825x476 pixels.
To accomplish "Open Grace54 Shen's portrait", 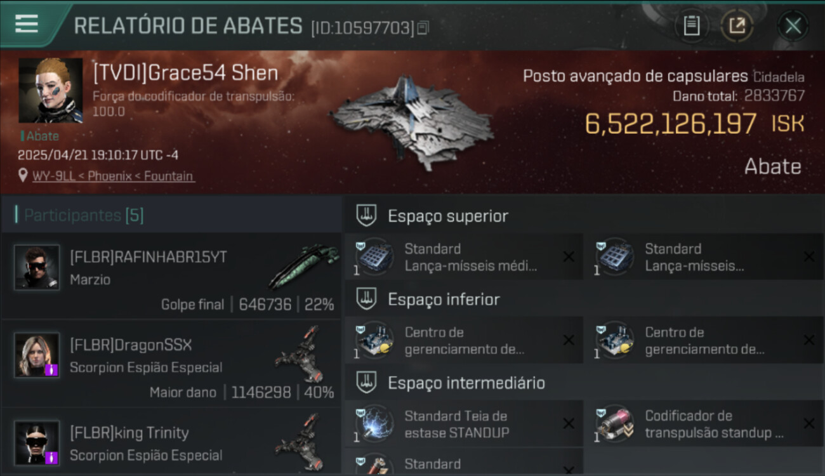I will pos(51,91).
